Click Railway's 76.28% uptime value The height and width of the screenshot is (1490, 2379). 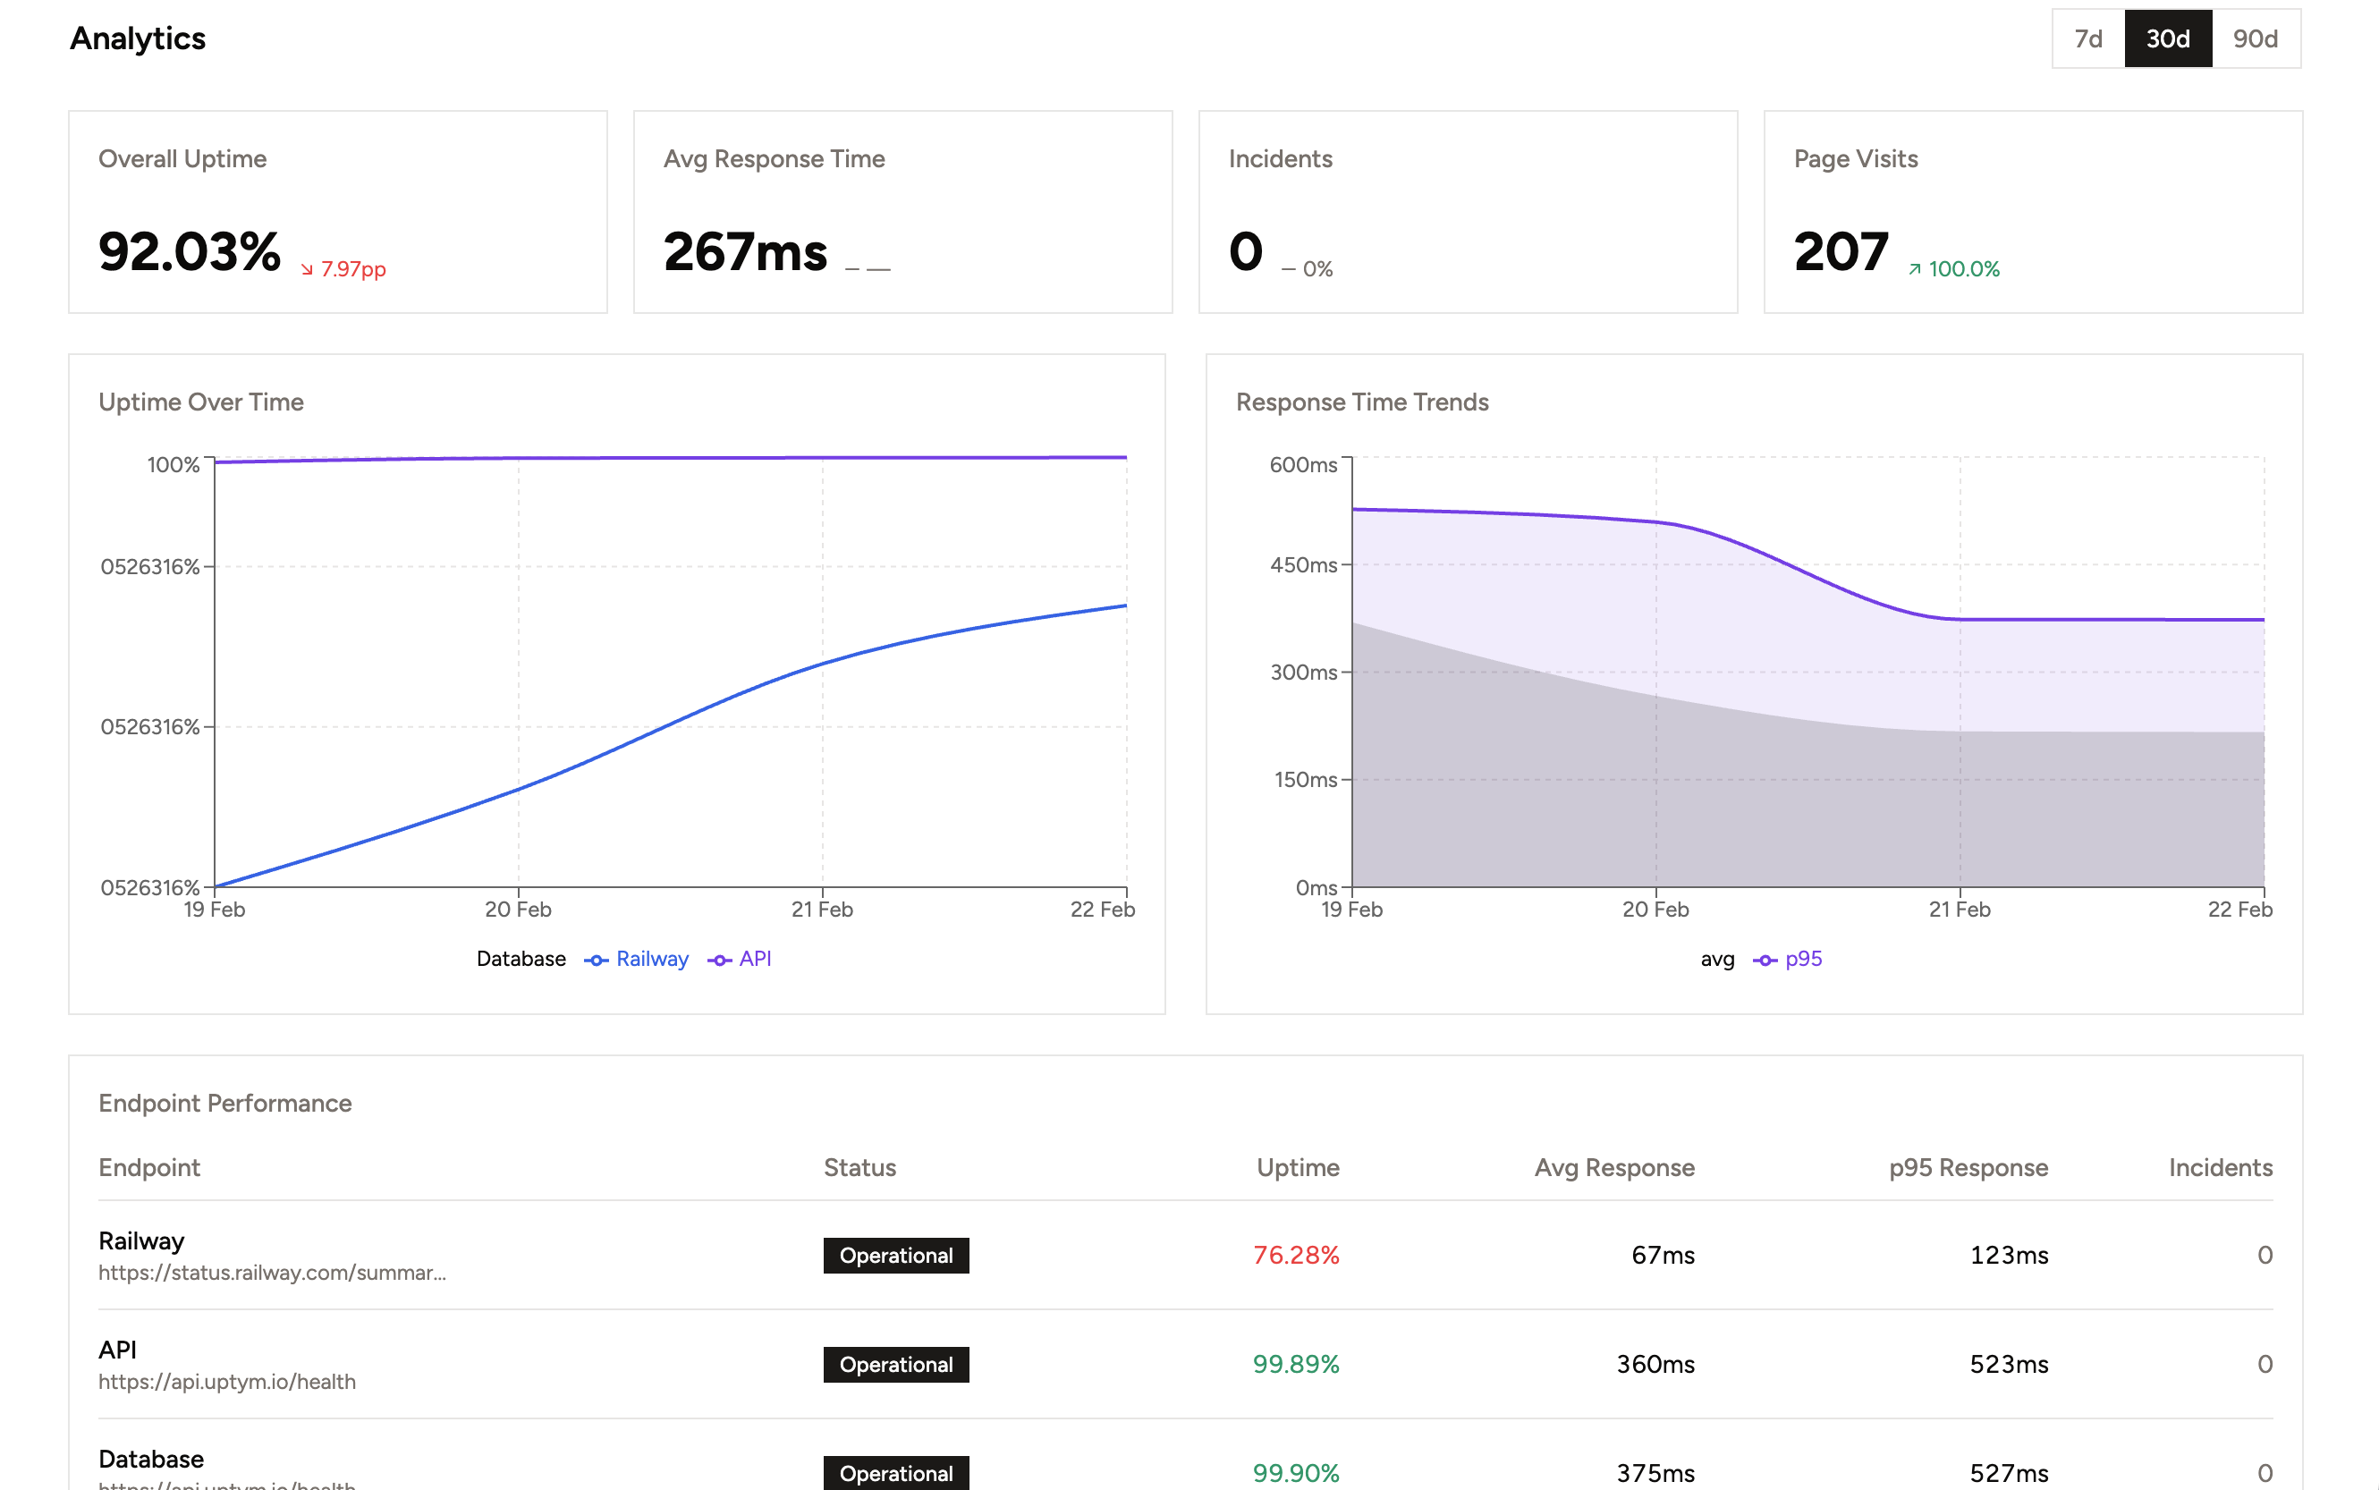[x=1295, y=1256]
